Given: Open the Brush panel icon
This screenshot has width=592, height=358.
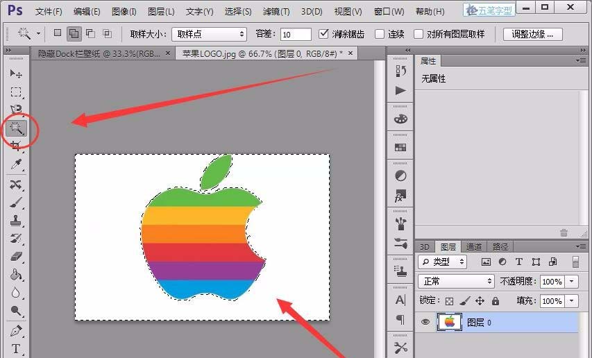Looking at the screenshot, I should [400, 244].
